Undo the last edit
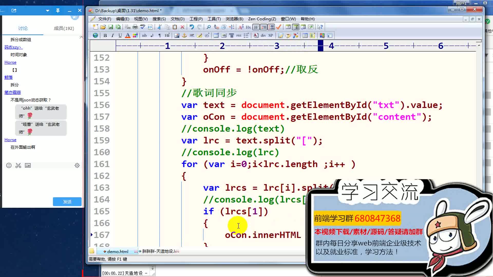Screen dimensions: 493x277 coord(192,27)
